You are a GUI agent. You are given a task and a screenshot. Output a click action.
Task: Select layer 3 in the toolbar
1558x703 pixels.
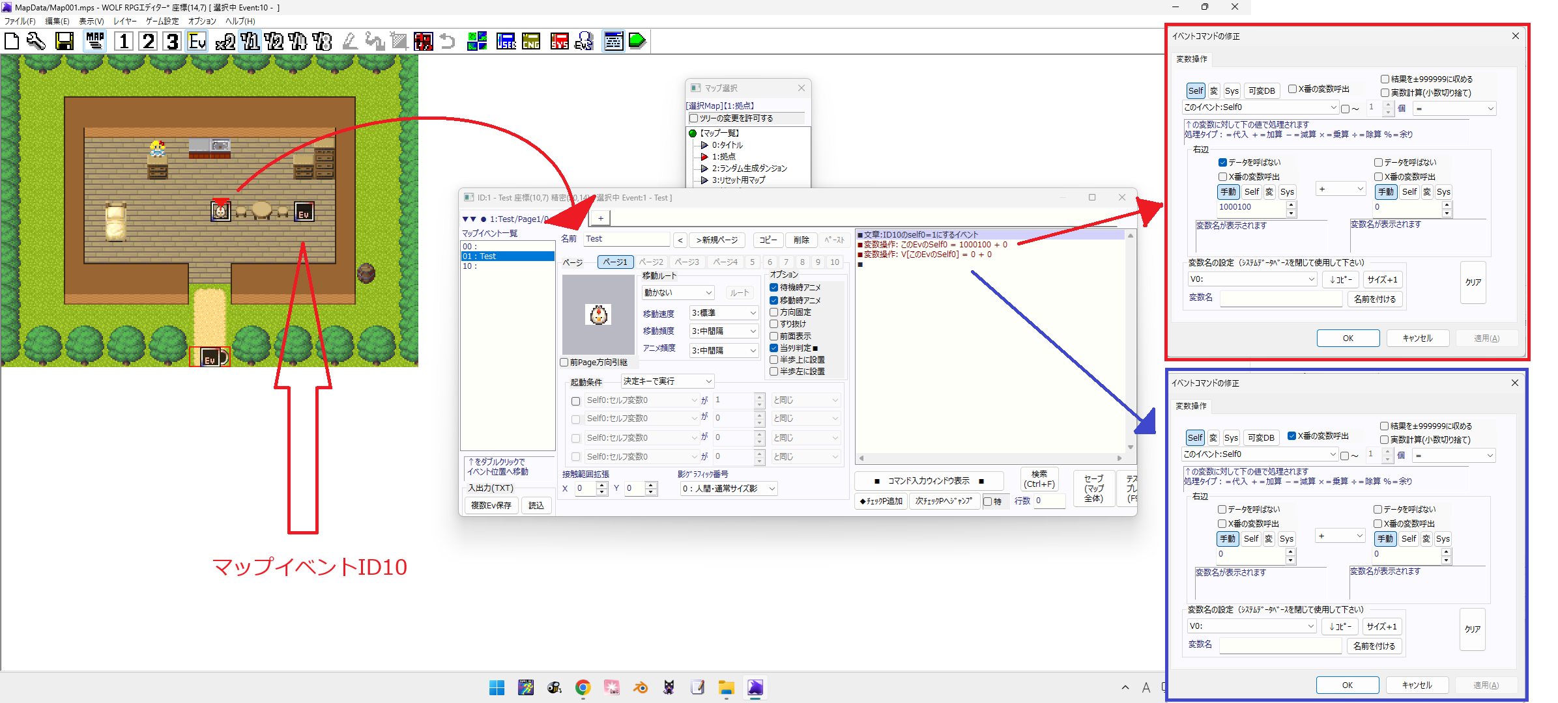coord(173,42)
